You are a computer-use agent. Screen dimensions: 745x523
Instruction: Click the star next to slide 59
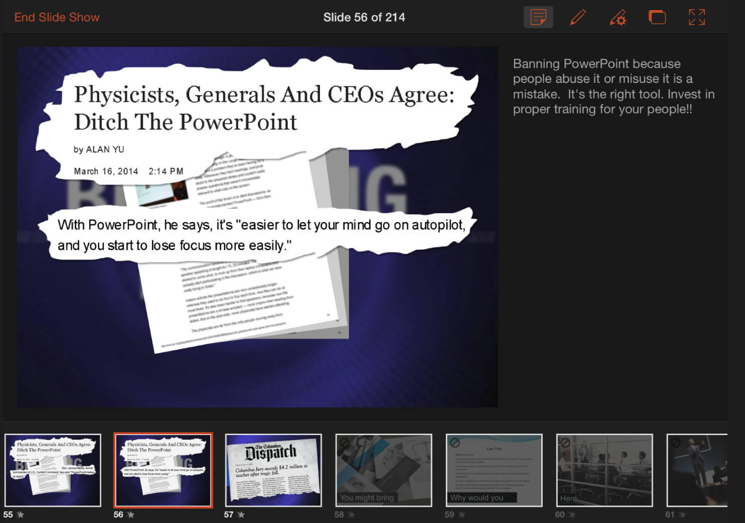pyautogui.click(x=462, y=514)
